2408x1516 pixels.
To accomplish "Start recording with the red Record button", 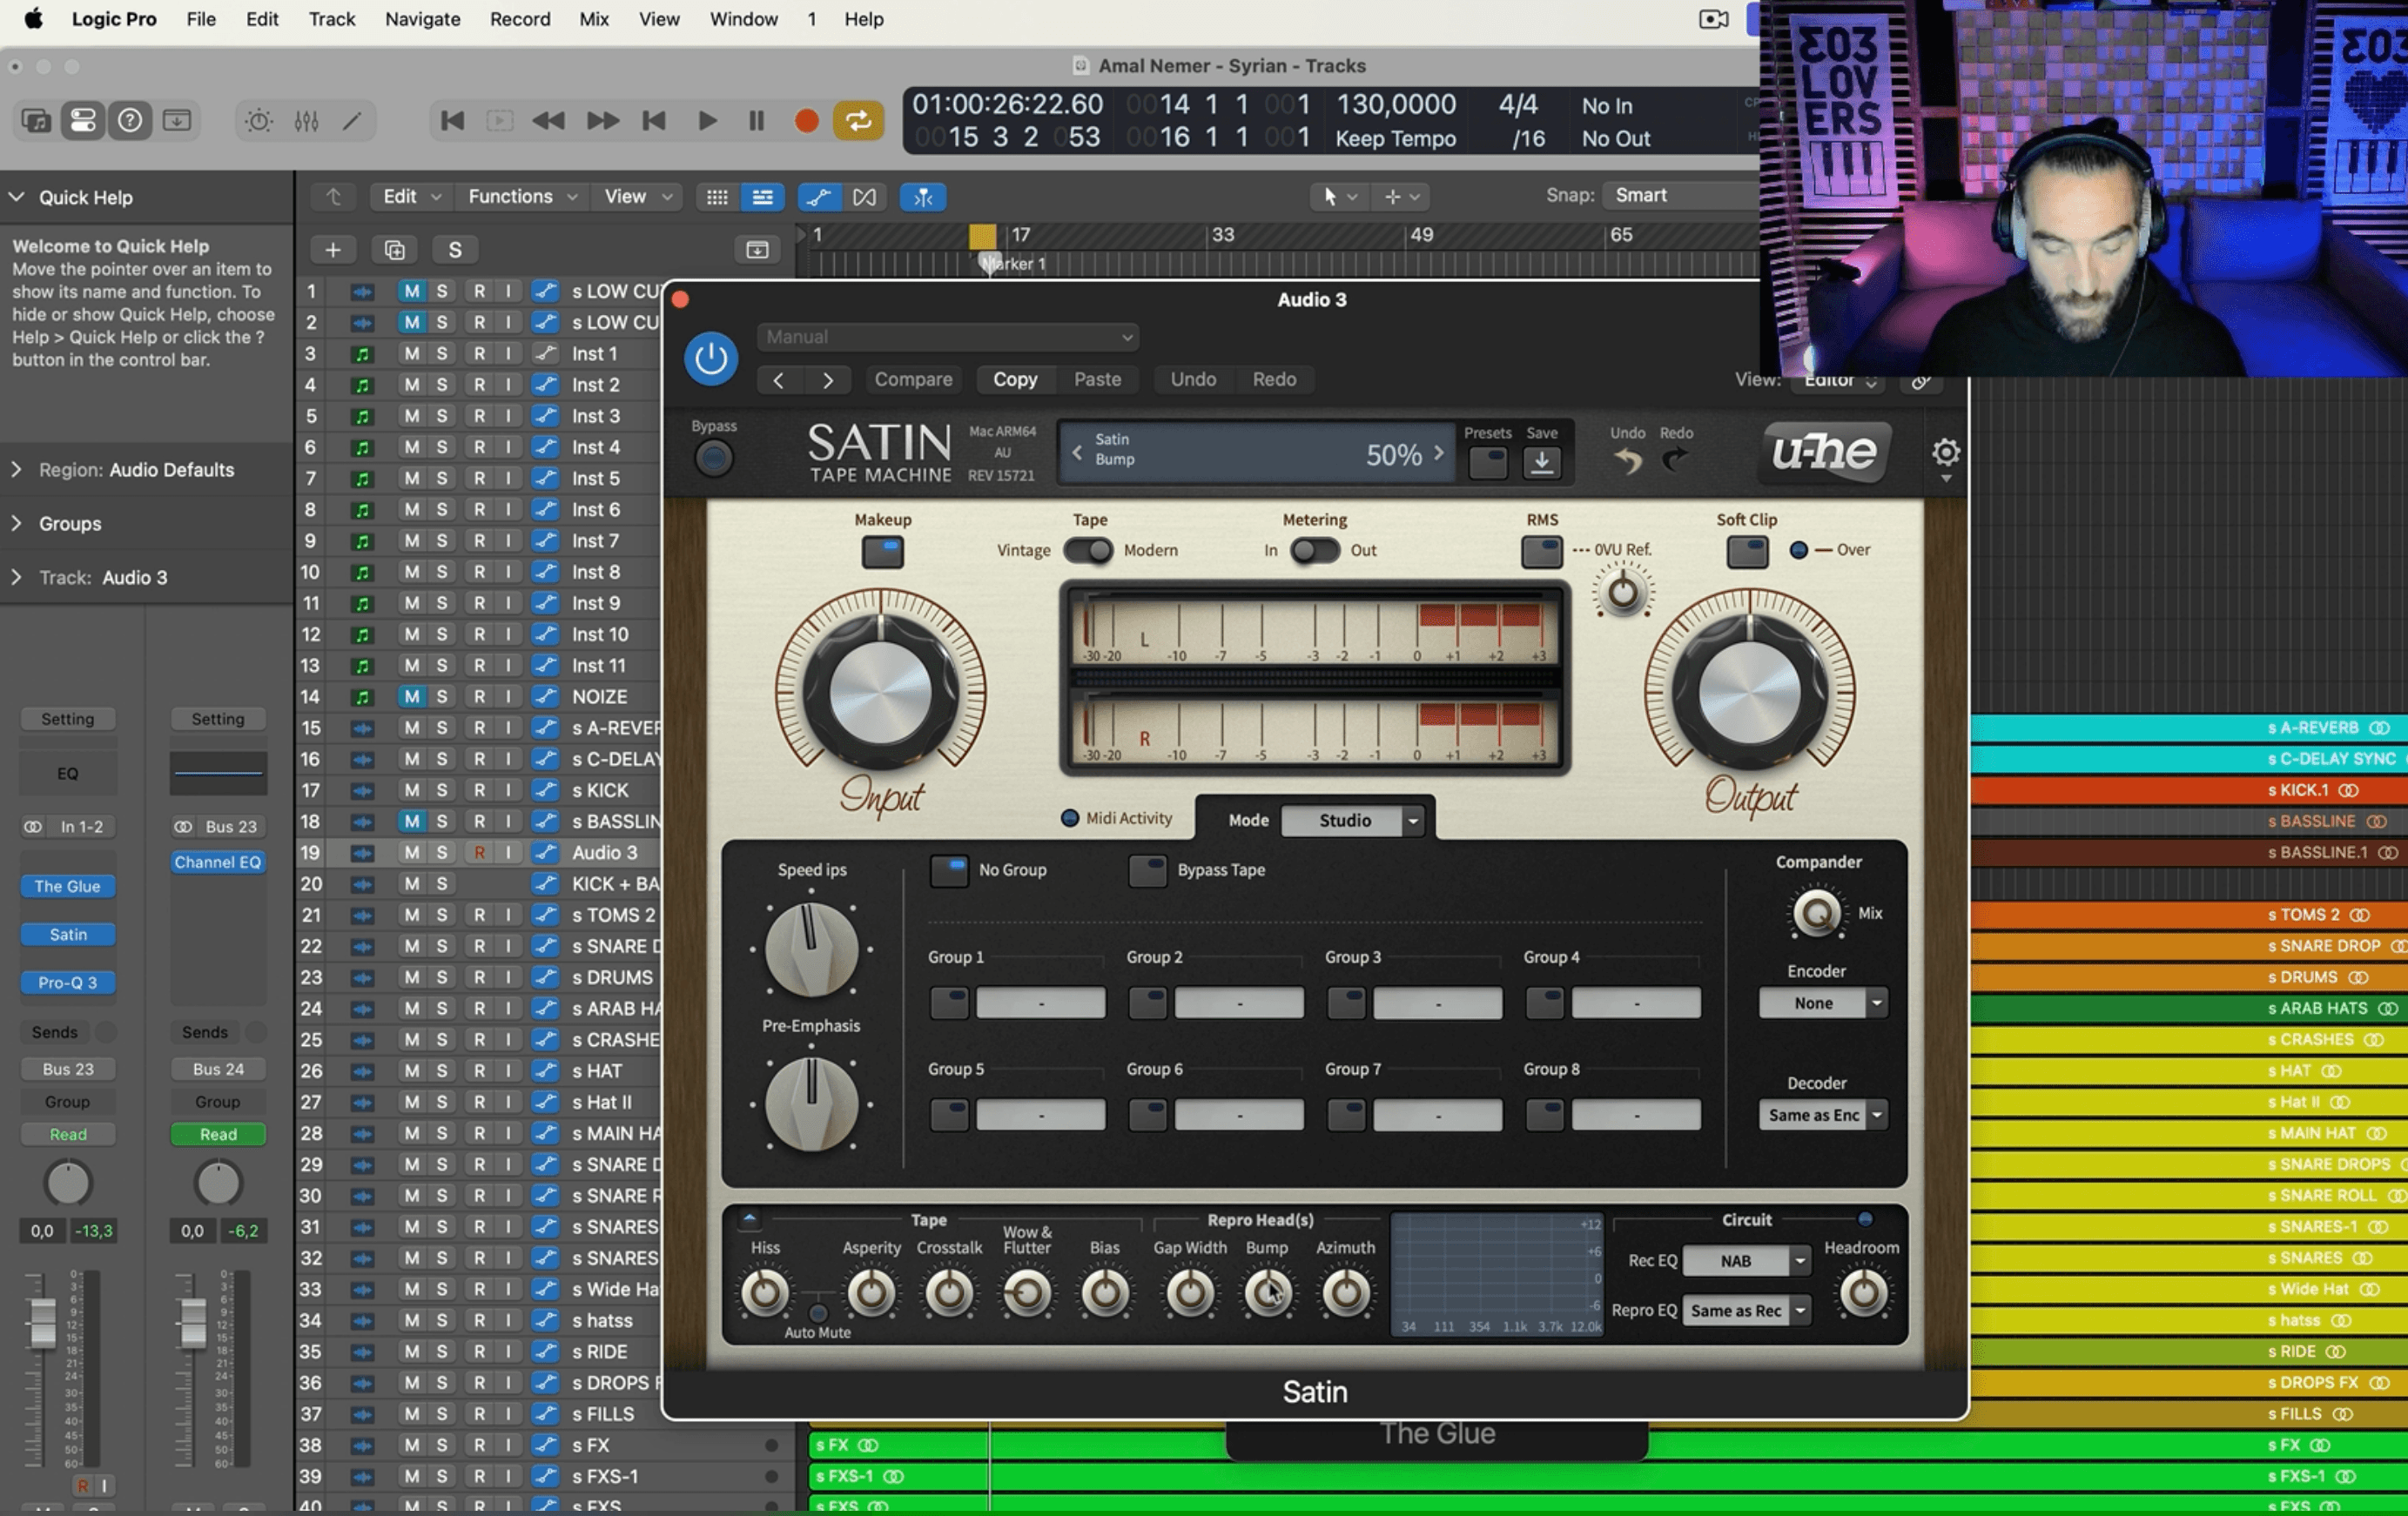I will (x=806, y=121).
